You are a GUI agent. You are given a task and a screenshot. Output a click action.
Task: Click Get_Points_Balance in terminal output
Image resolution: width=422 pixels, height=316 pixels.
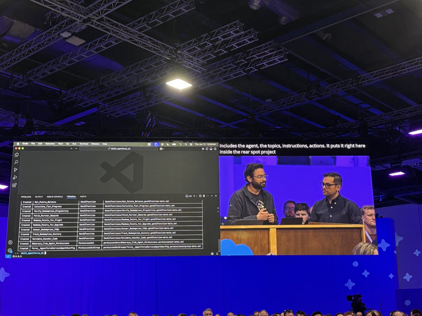coord(45,202)
